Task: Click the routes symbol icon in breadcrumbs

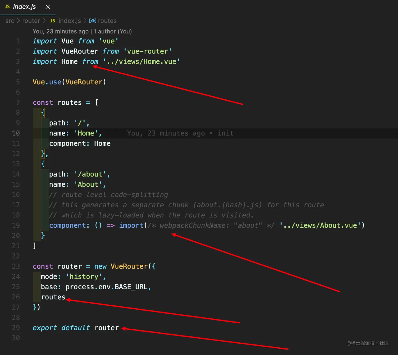Action: pyautogui.click(x=92, y=21)
